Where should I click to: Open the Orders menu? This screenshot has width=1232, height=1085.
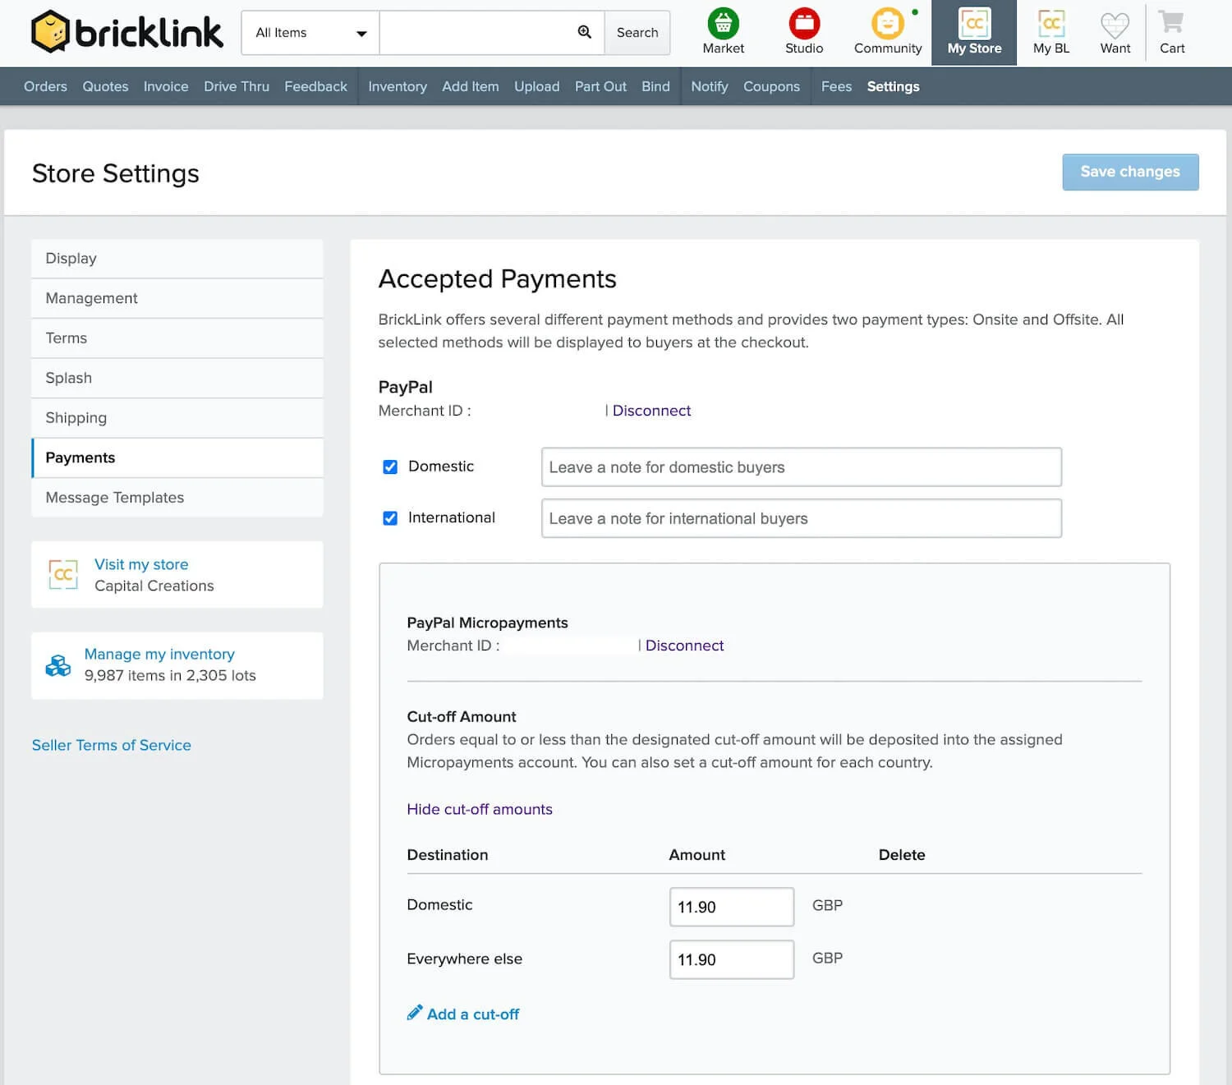45,86
